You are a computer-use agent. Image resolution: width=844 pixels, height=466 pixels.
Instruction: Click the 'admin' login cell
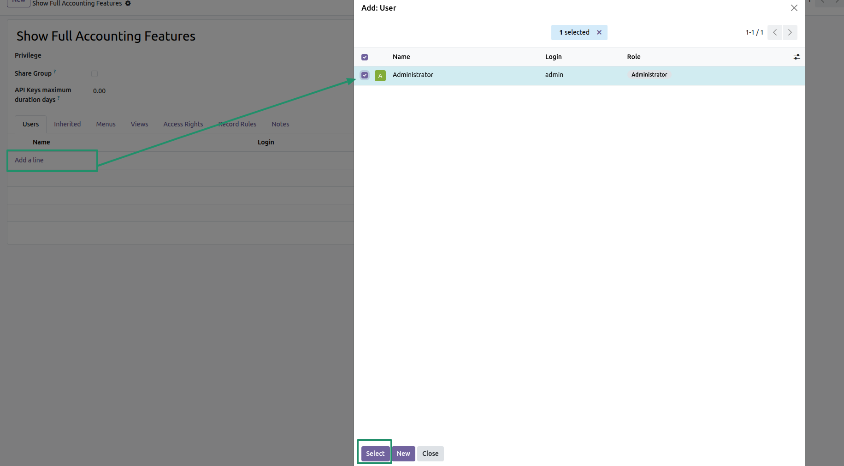(554, 75)
